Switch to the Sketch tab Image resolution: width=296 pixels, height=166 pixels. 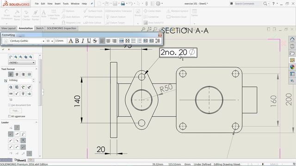point(40,28)
